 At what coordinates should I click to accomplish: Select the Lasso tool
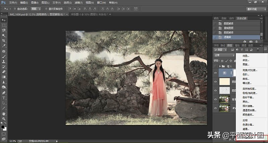(4, 30)
